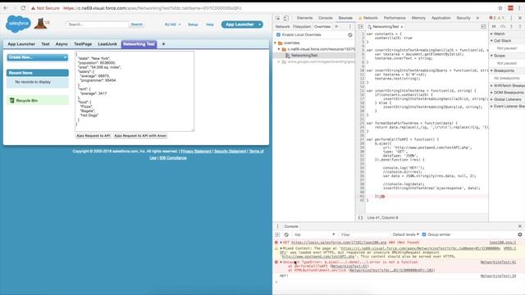Click the clear overrides configuration icon
The image size is (525, 295).
(350, 34)
